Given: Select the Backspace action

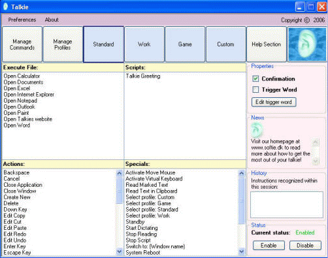Looking at the screenshot, I should (x=16, y=172).
